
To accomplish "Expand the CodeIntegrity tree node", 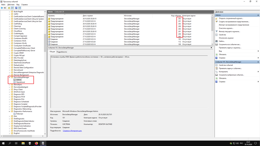I will (x=9, y=33).
